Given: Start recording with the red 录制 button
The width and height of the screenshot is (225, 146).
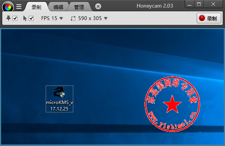Looking at the screenshot, I should [209, 18].
